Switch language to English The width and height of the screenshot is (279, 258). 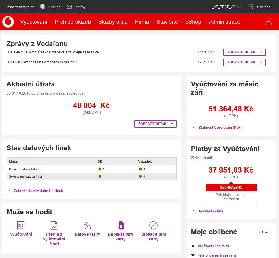[x=54, y=7]
